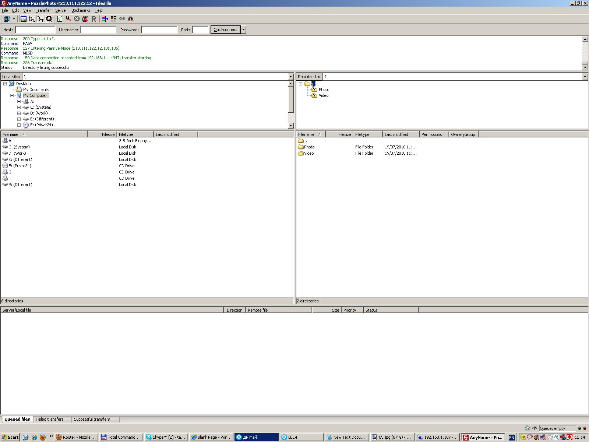Image resolution: width=589 pixels, height=442 pixels.
Task: Open the Windows Start menu
Action: tap(10, 437)
